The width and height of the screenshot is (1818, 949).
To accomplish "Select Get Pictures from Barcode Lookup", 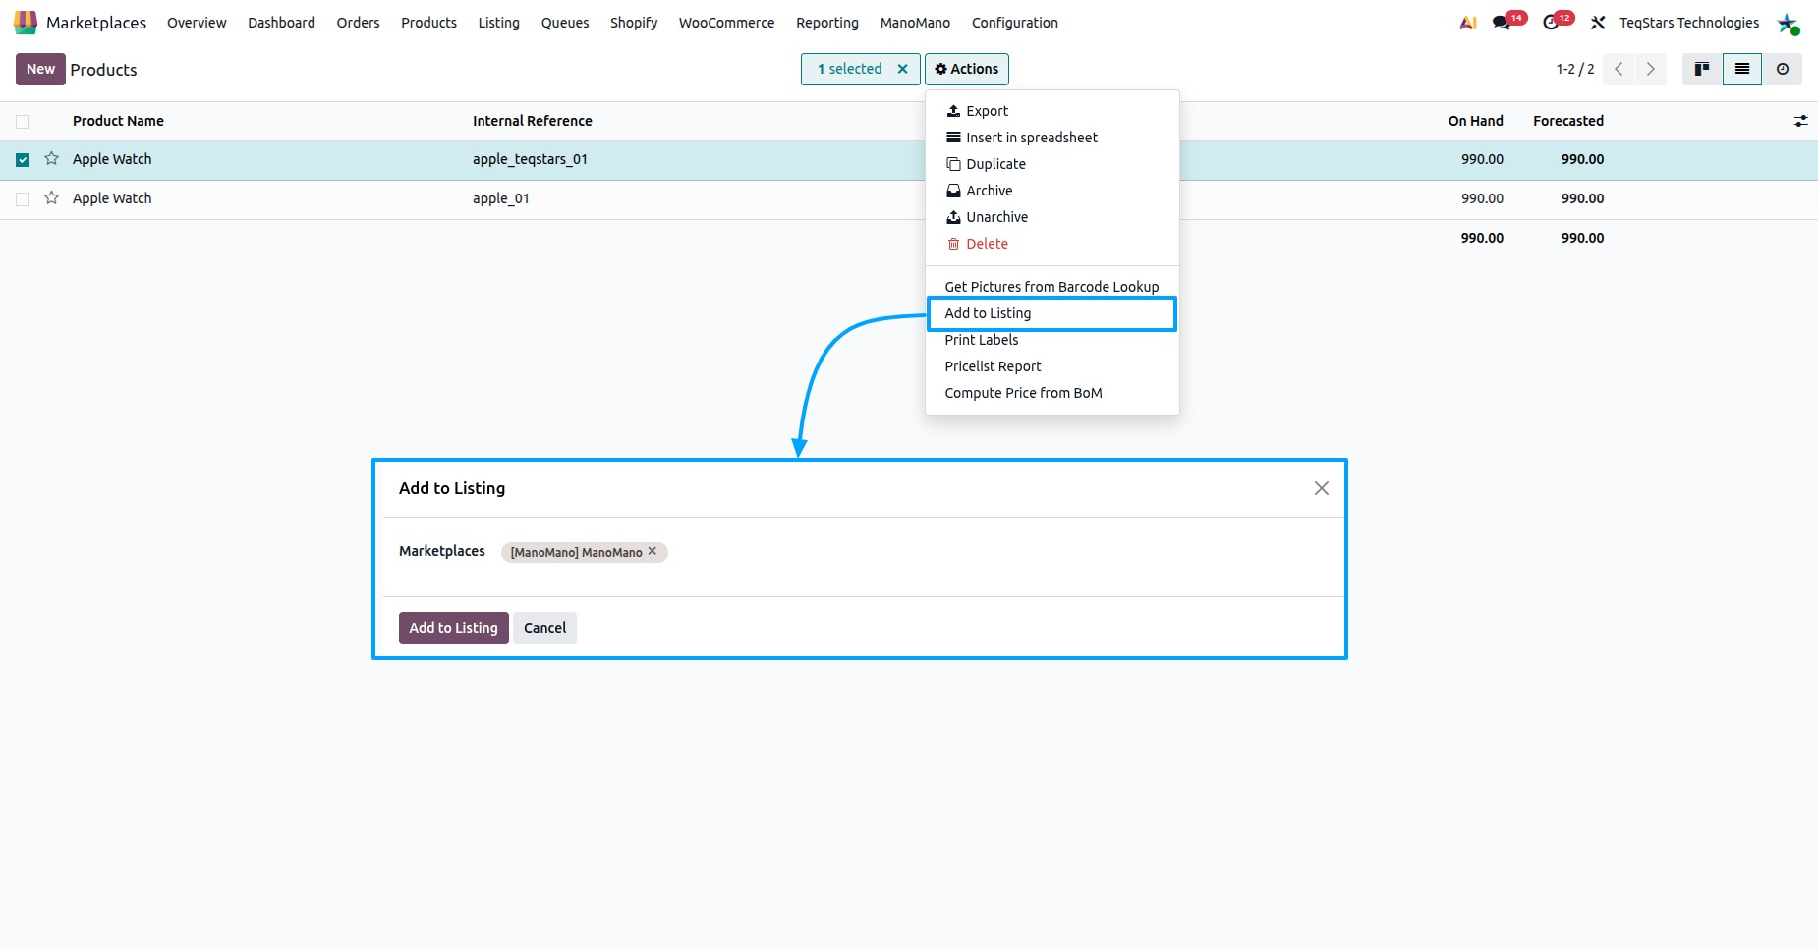I will click(x=1051, y=287).
